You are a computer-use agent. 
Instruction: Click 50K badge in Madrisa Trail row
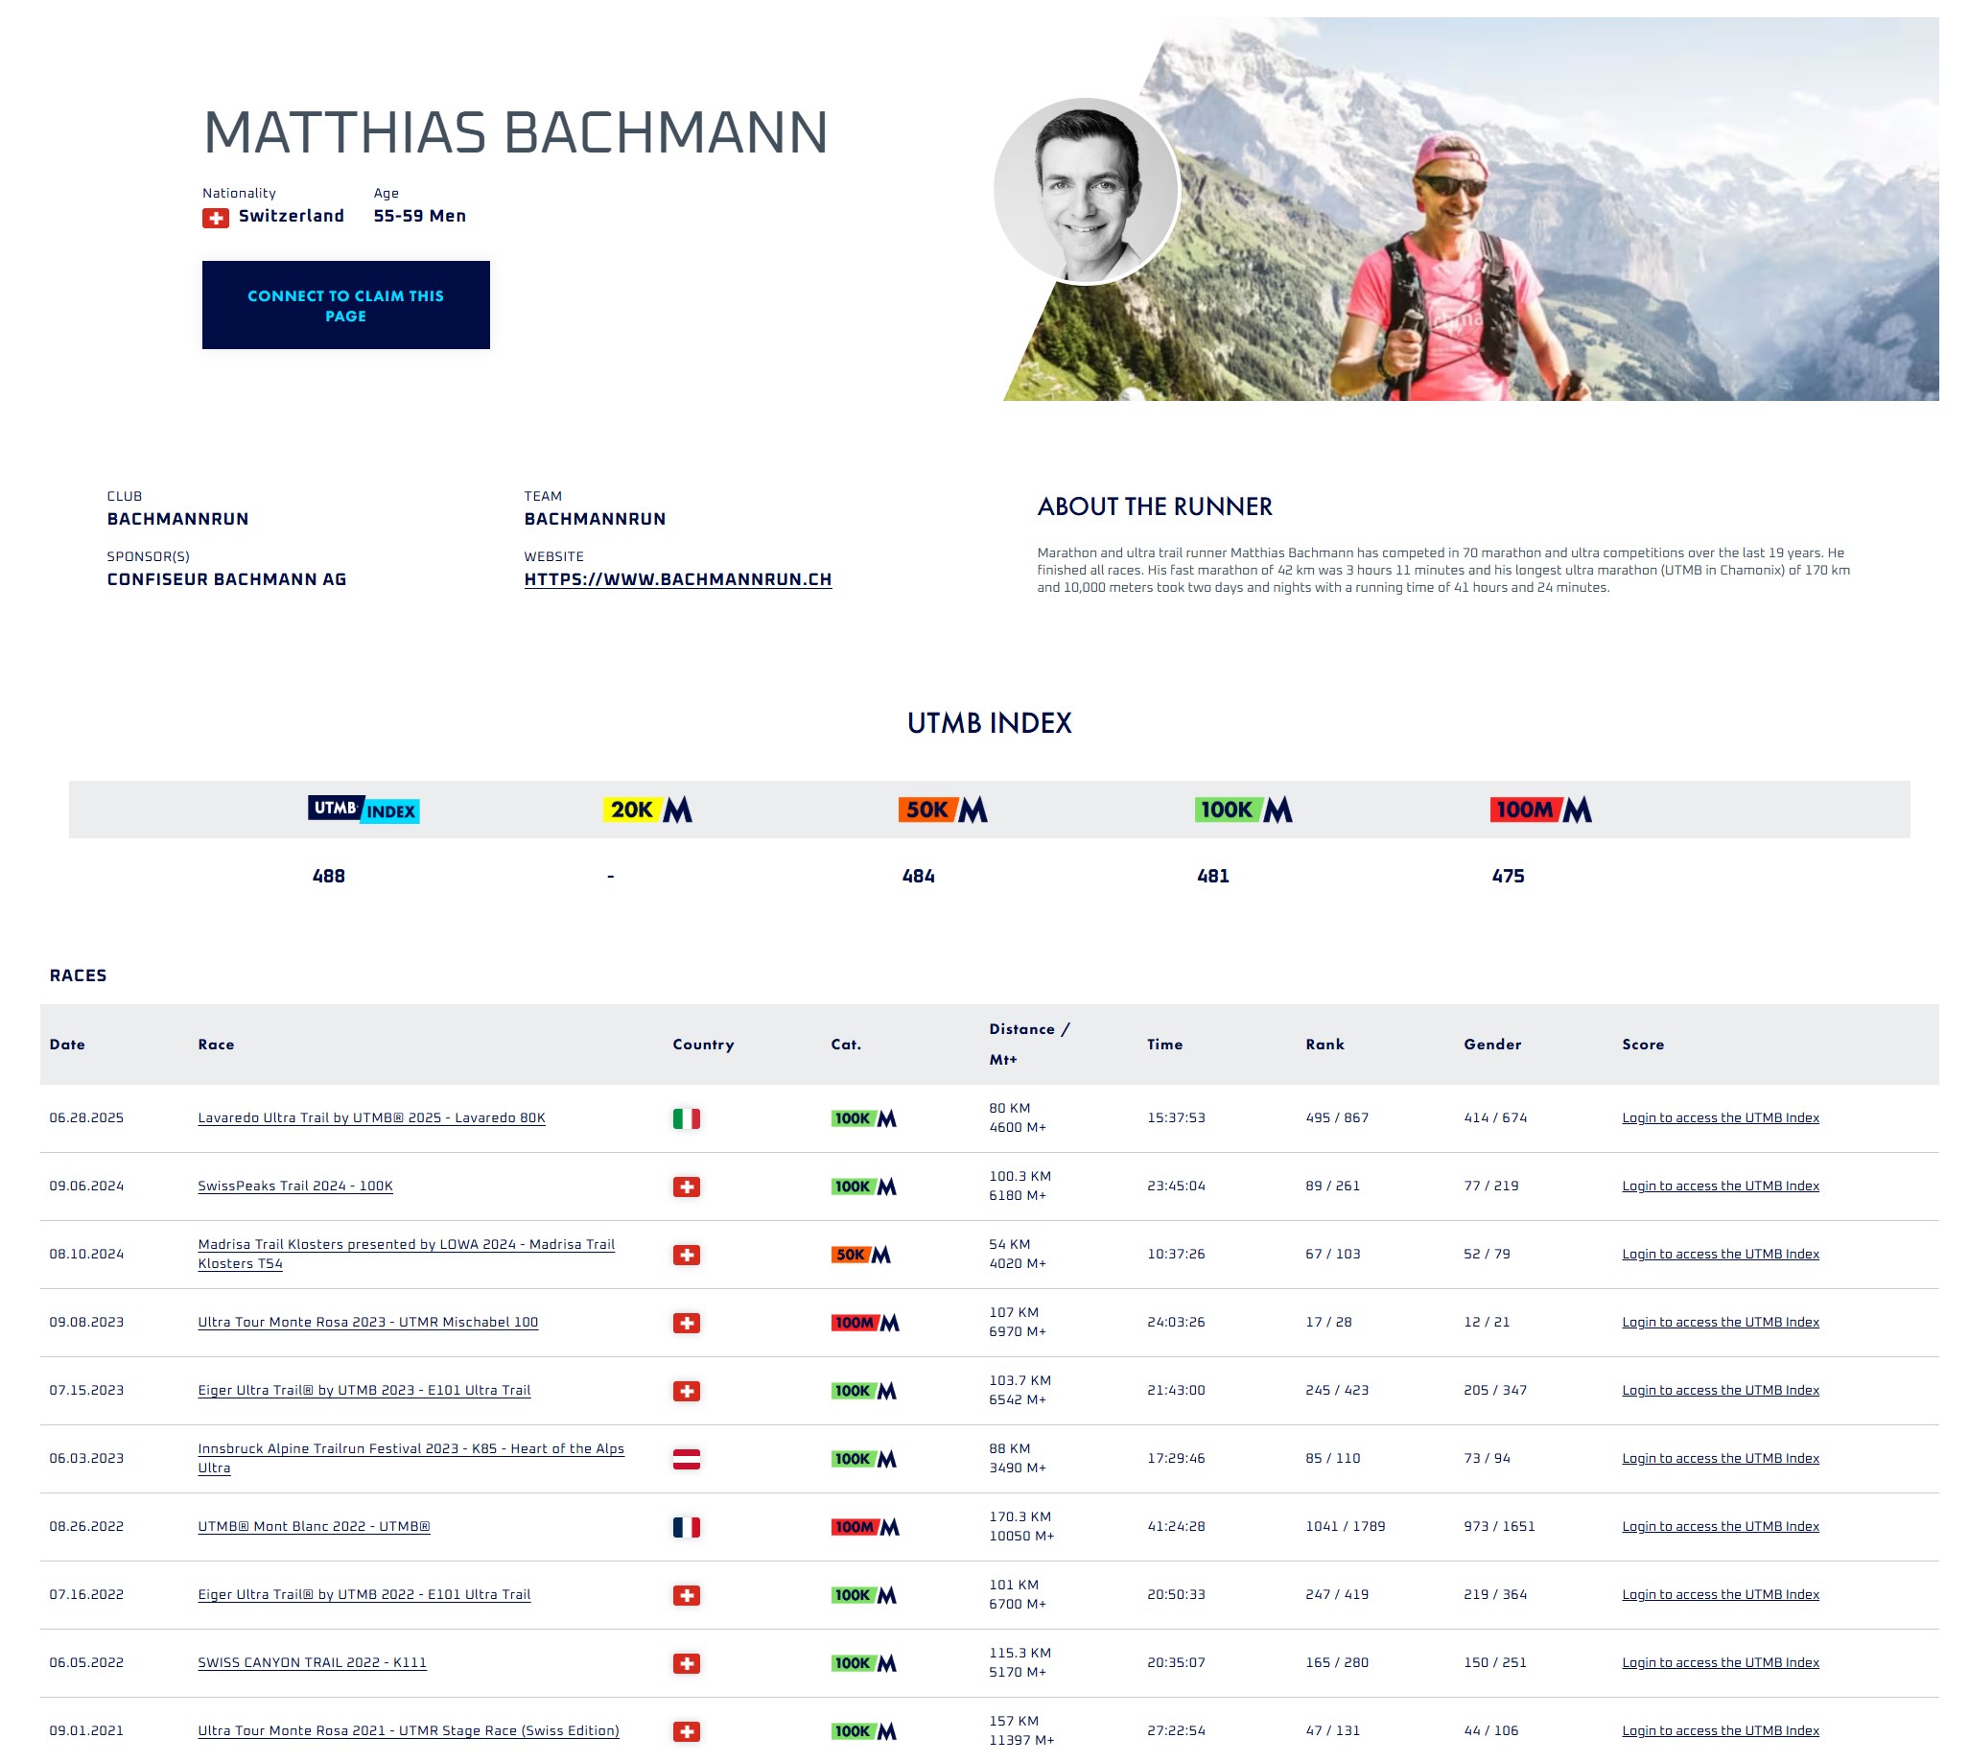point(860,1255)
